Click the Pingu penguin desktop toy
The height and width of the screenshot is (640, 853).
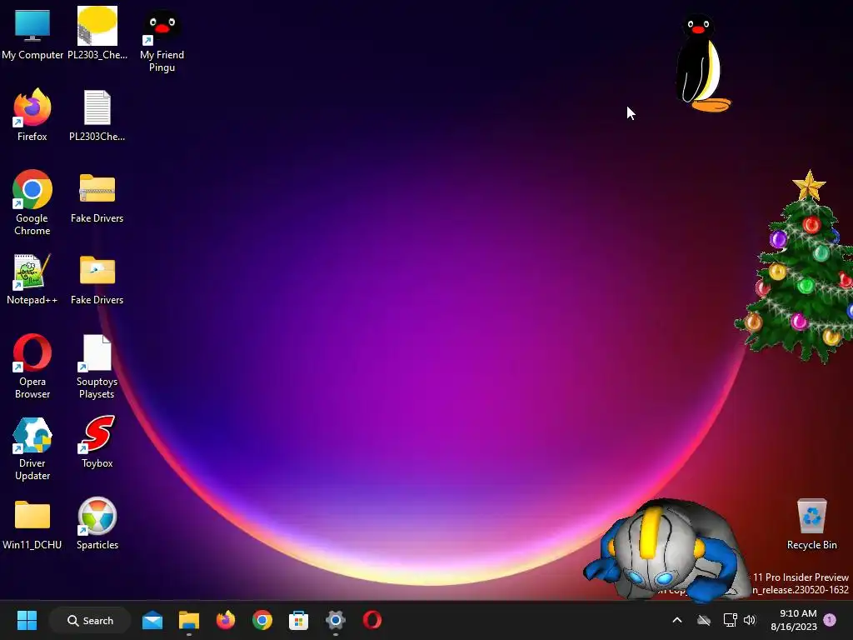pos(701,62)
